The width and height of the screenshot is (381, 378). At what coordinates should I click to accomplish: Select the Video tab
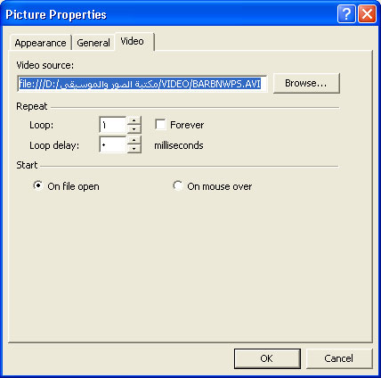pyautogui.click(x=134, y=41)
